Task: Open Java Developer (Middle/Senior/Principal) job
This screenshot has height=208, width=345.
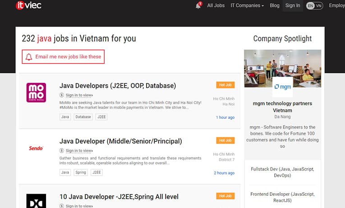Action: [120, 141]
